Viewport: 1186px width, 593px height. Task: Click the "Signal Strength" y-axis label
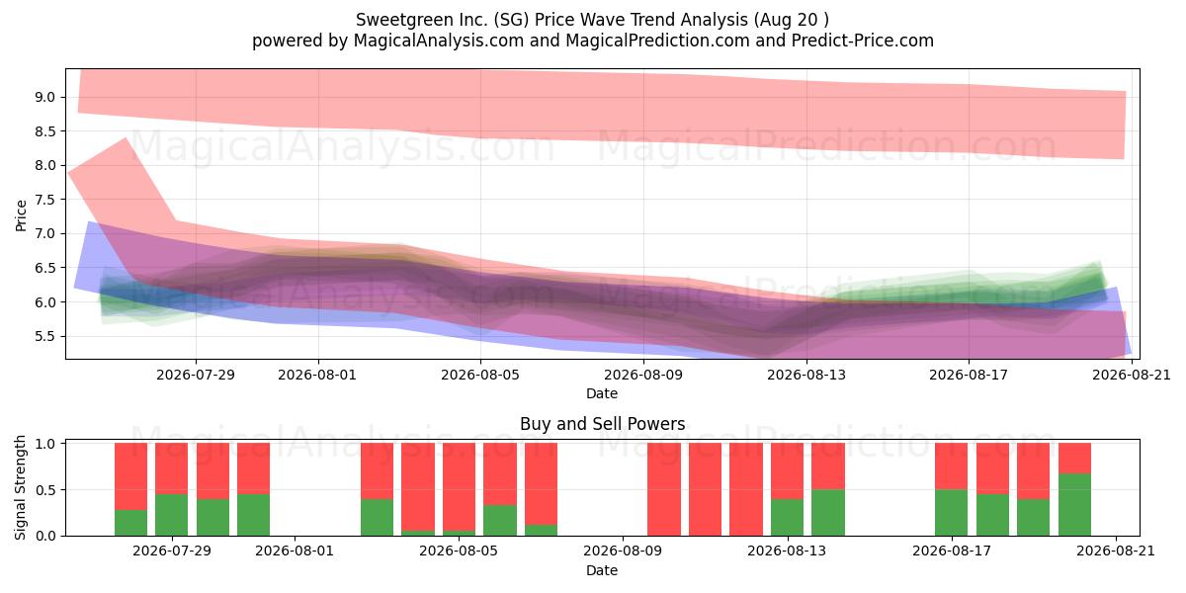22,489
